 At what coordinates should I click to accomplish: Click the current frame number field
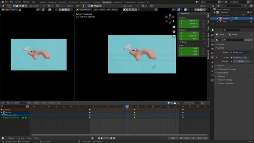click(x=173, y=138)
